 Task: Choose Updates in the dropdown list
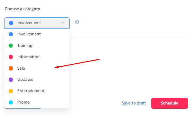(37, 80)
